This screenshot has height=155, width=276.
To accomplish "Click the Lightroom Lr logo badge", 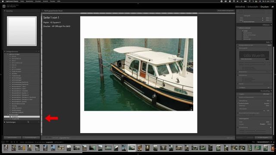I will tap(4, 6).
